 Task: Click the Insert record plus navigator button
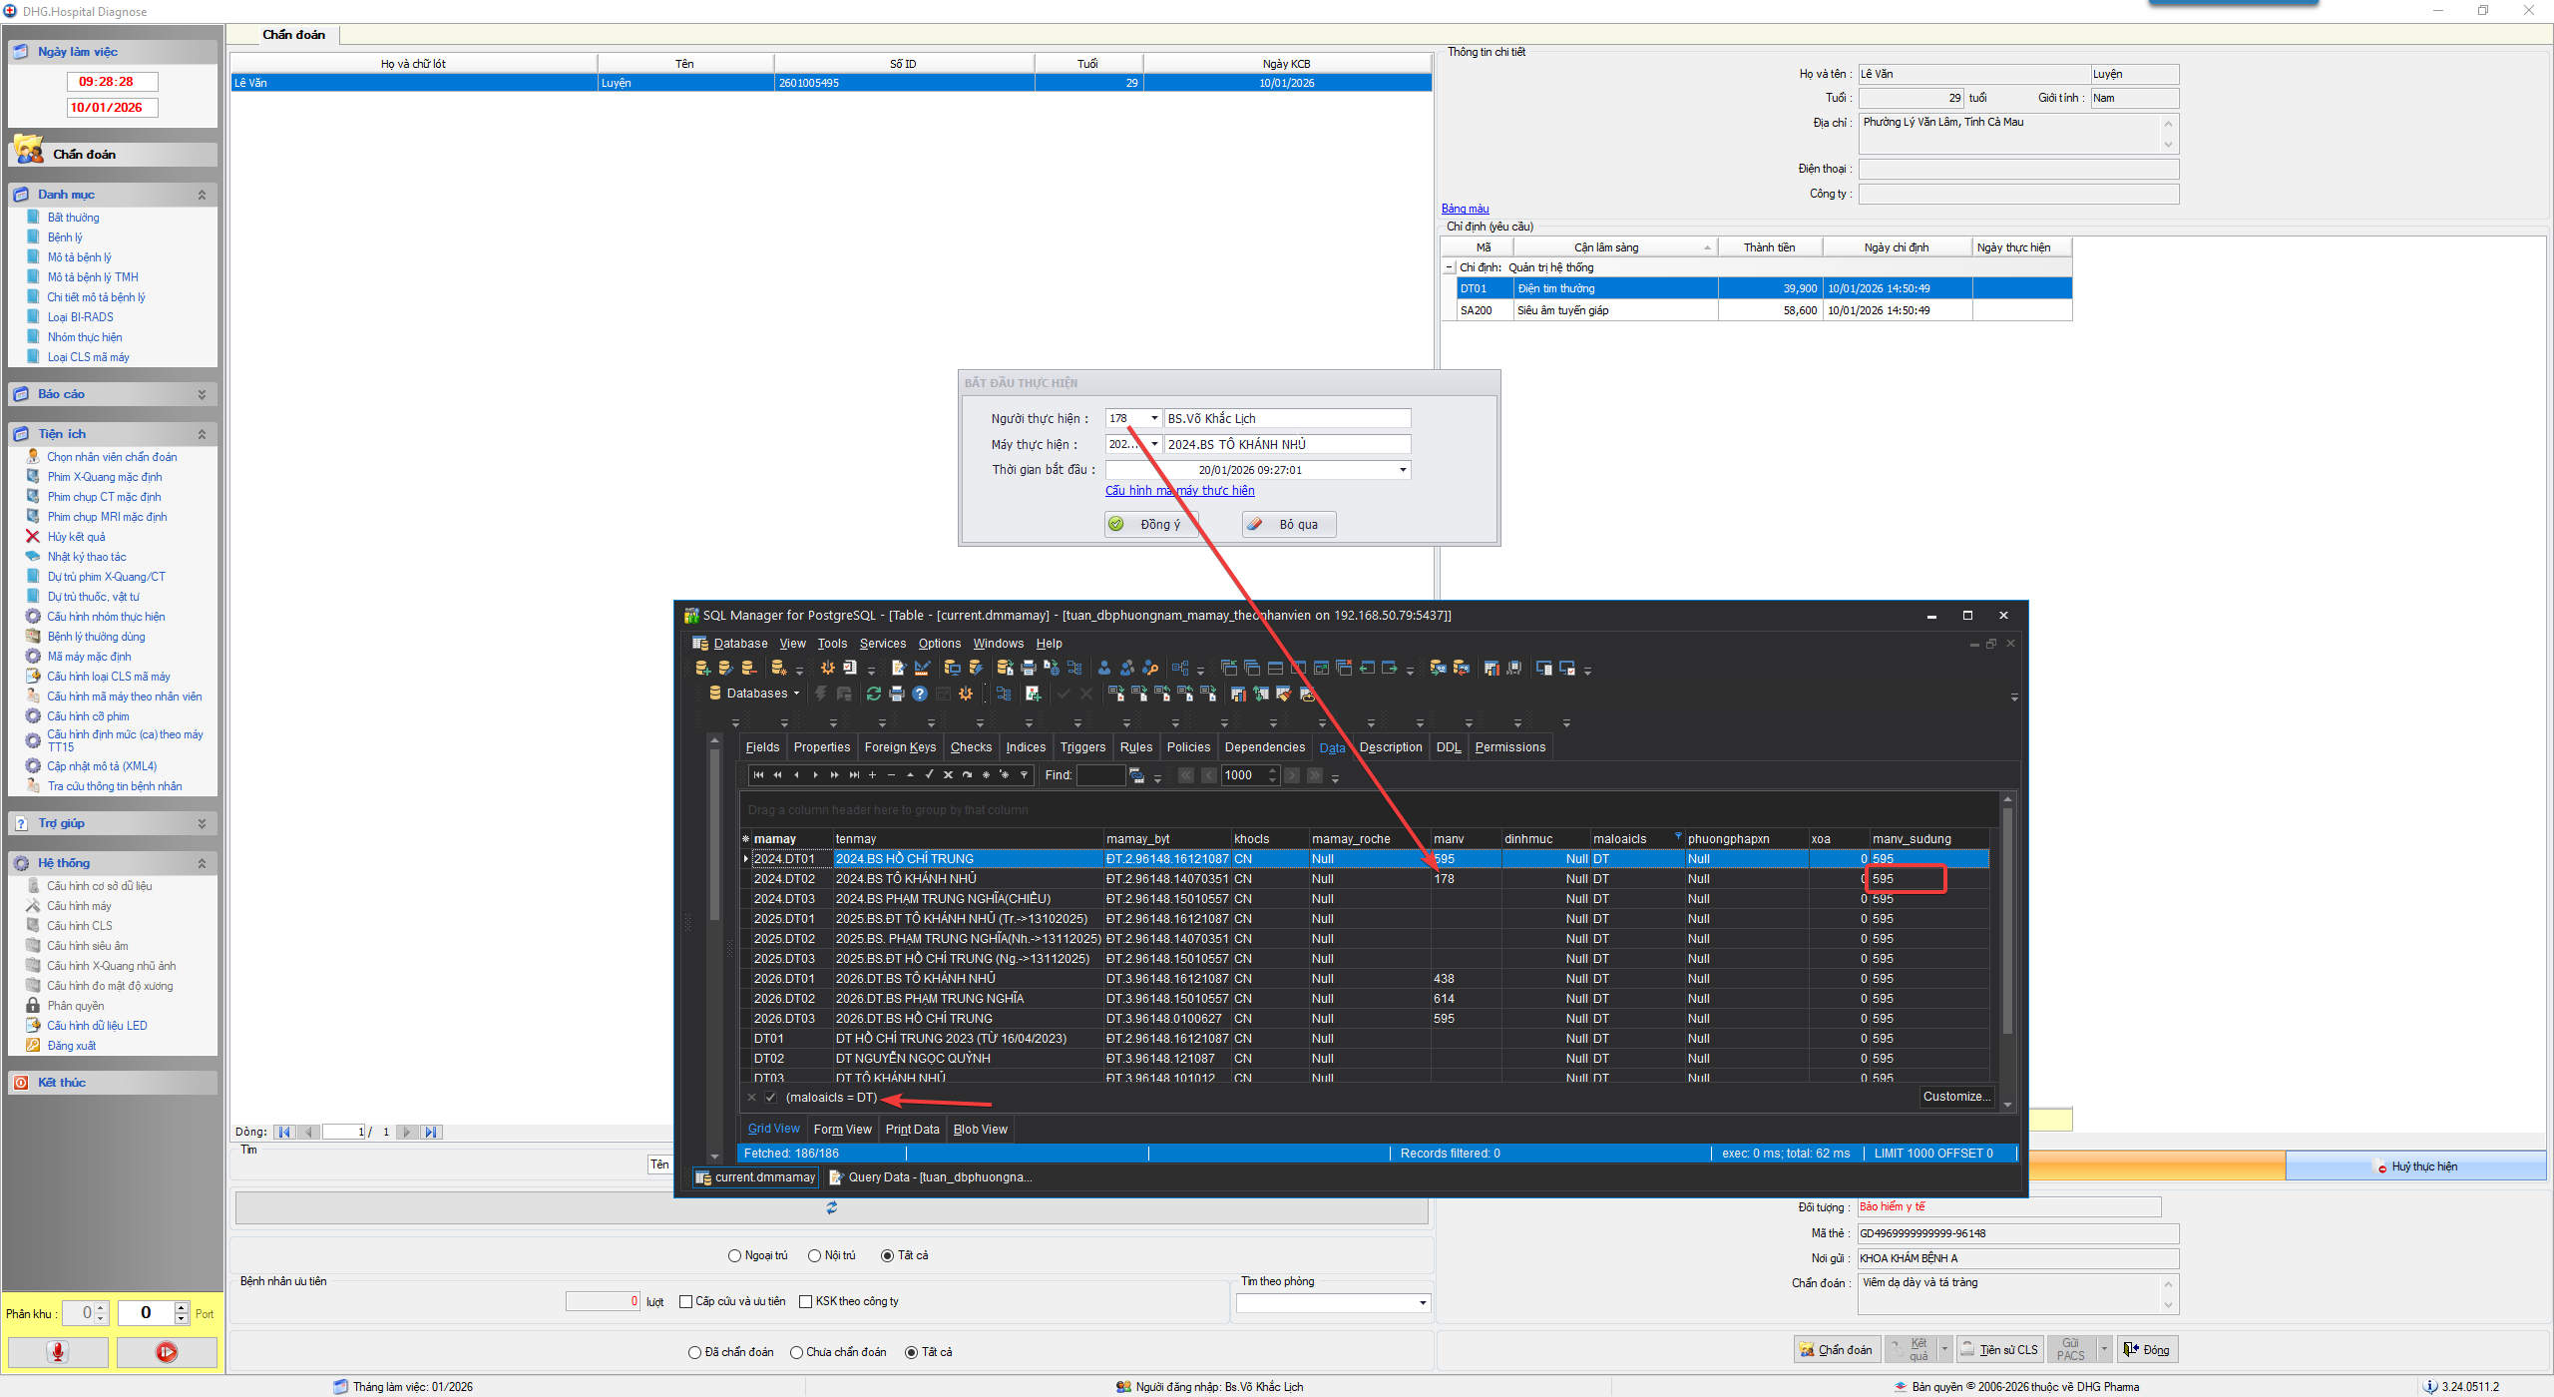[x=872, y=775]
